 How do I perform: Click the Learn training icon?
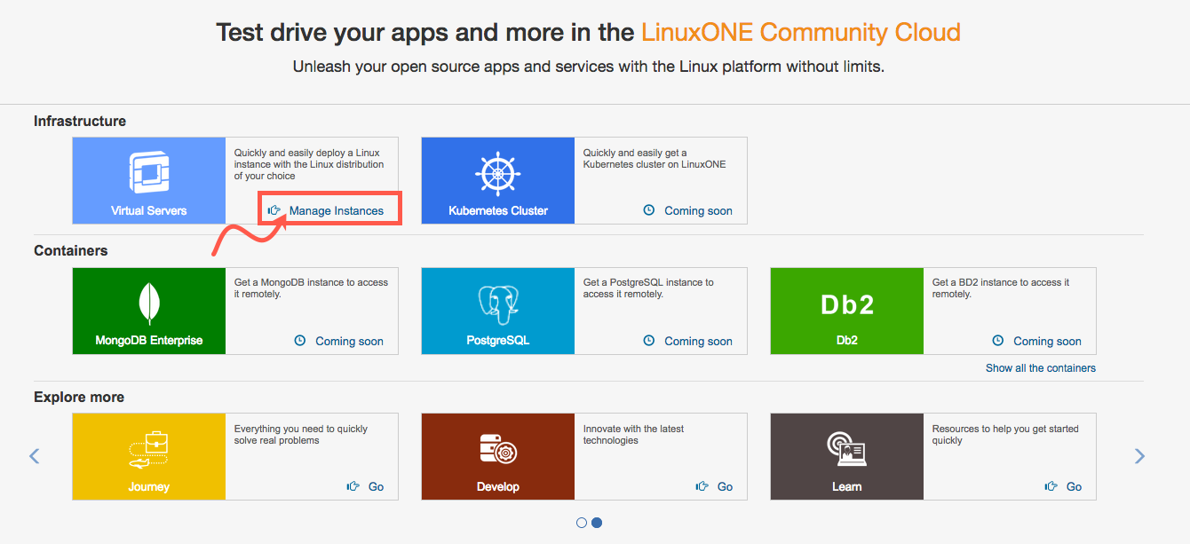tap(847, 449)
